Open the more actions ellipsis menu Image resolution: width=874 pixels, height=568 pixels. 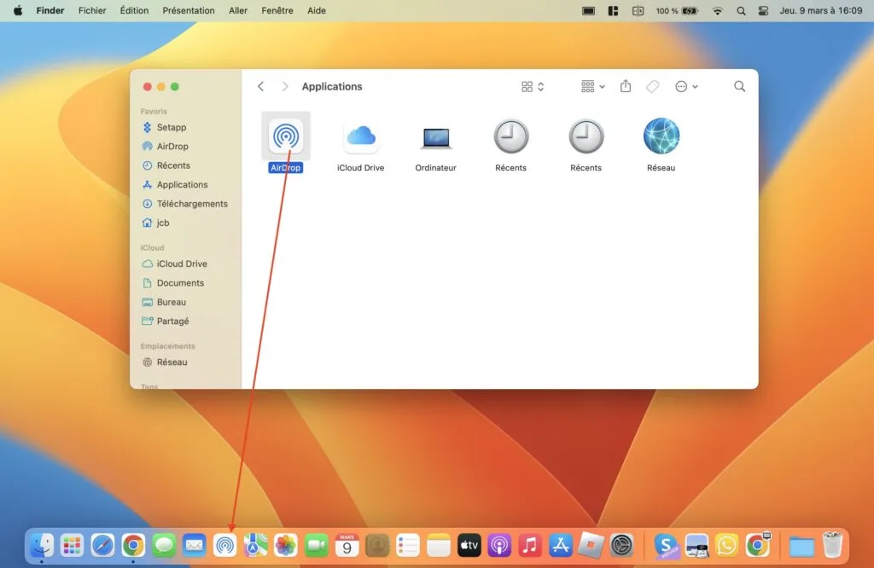(x=682, y=86)
